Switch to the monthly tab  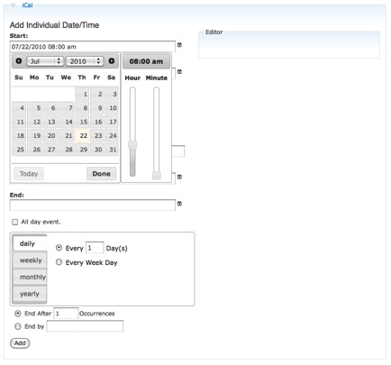click(30, 277)
